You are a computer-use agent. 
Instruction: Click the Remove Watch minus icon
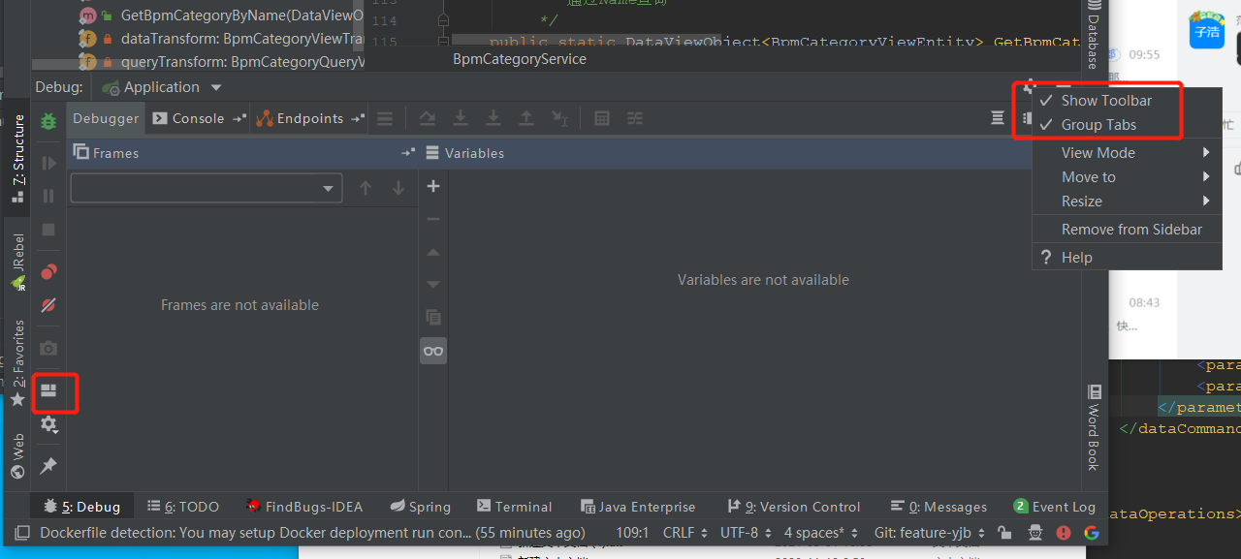coord(433,219)
